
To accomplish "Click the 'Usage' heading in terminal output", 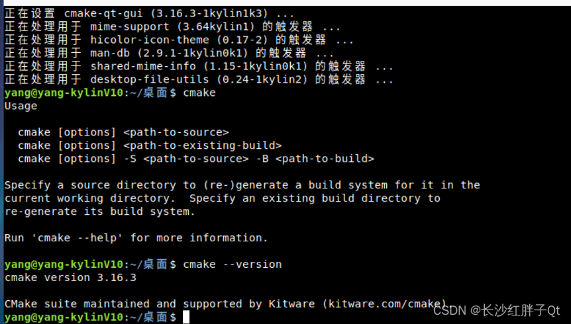I will [21, 106].
